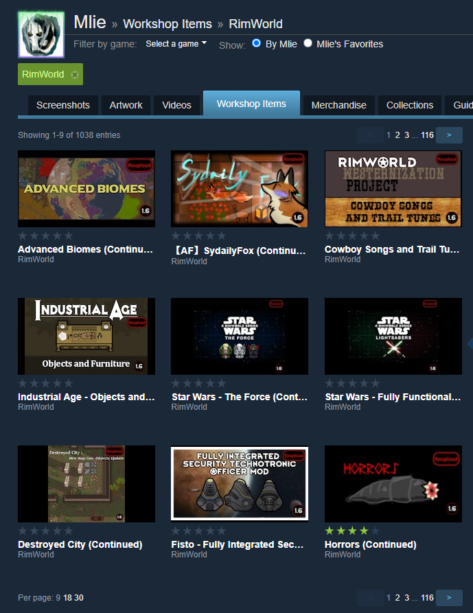This screenshot has height=613, width=473.
Task: Click RimWorld label under Advanced Biomes
Action: click(36, 259)
